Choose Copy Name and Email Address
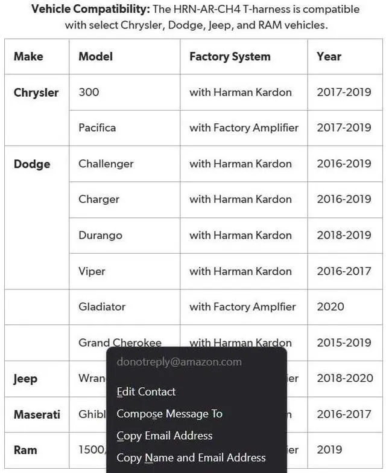 (x=191, y=457)
